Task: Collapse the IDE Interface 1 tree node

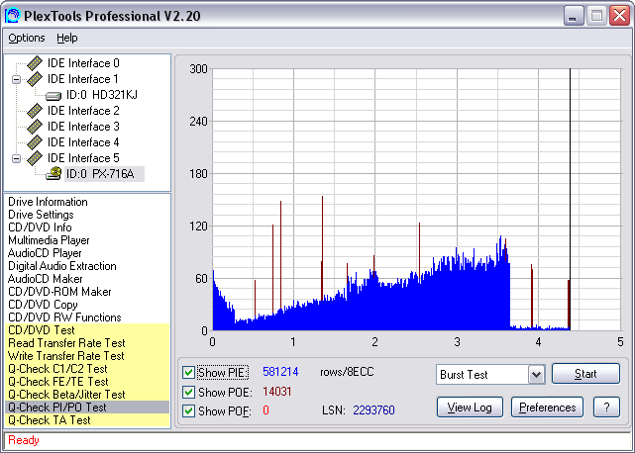Action: pyautogui.click(x=16, y=79)
